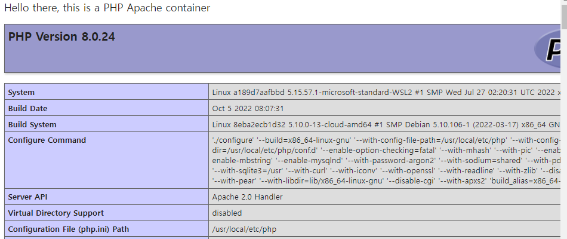567x239 pixels.
Task: Click the "Oct 5 2022 08:07:31" value
Action: click(x=248, y=109)
